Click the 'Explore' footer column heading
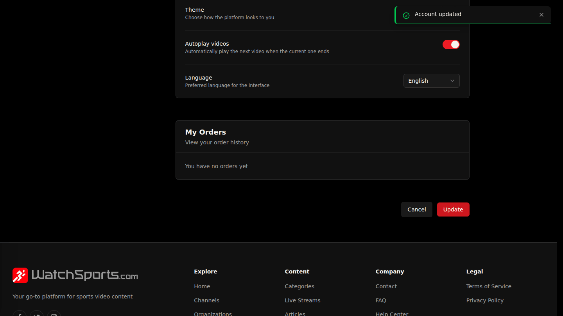 (206, 272)
